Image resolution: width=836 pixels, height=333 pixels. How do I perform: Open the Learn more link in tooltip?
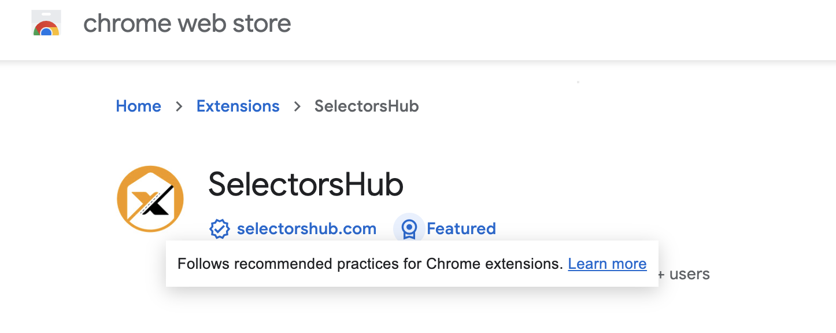tap(607, 264)
